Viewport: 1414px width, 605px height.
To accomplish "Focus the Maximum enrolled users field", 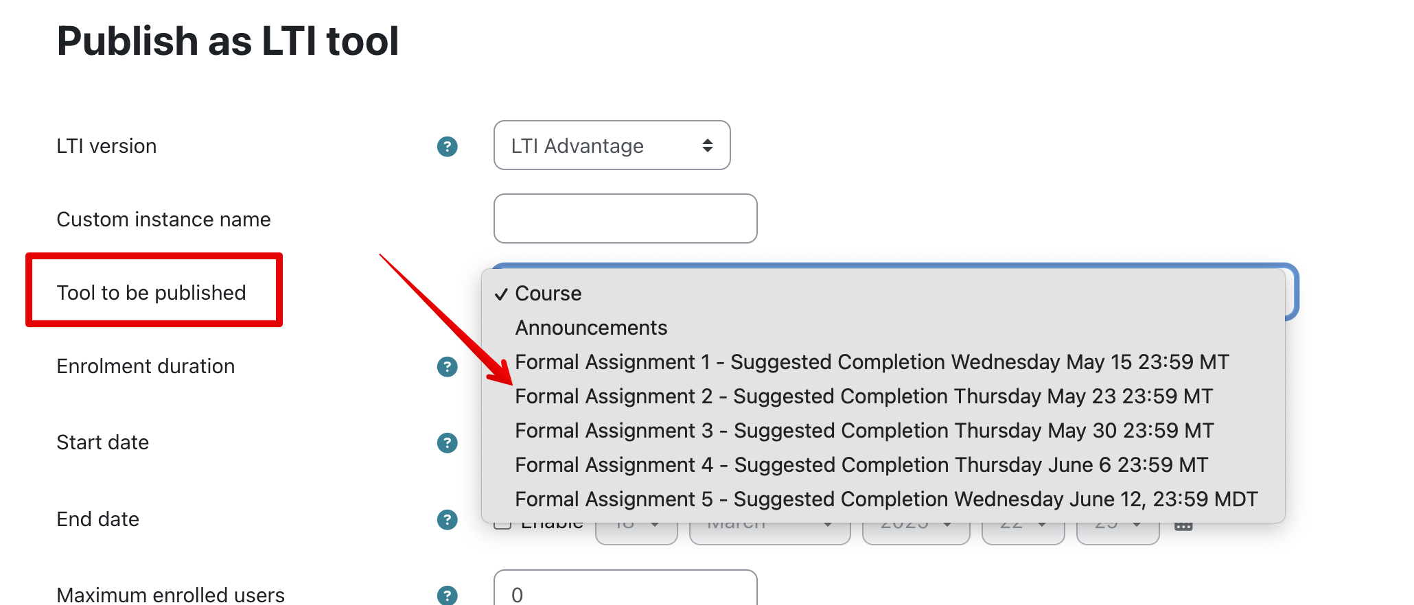I will 625,592.
